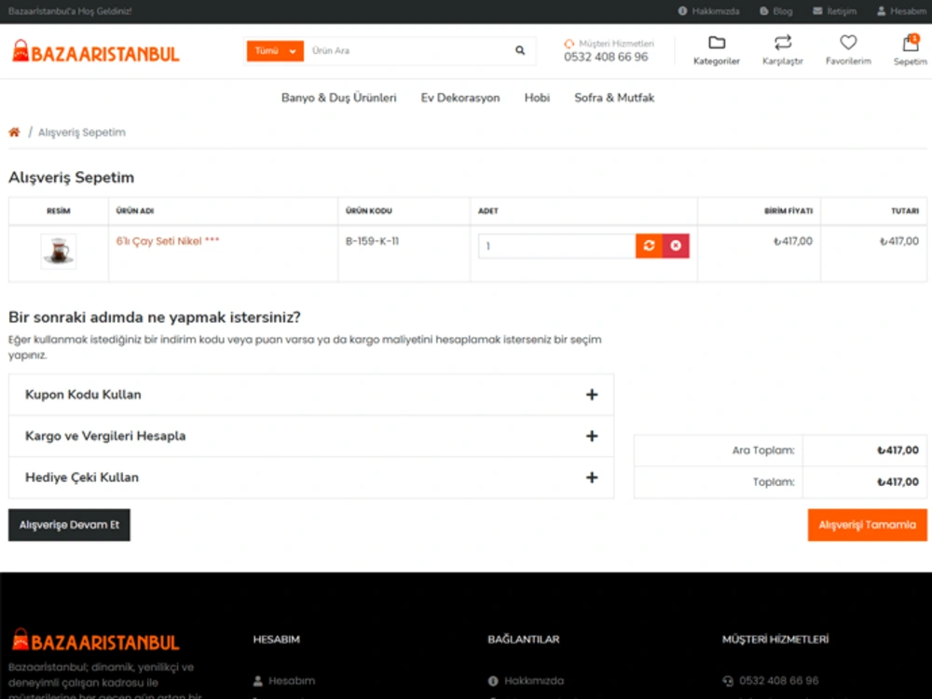Click the BazaarIstanbul header logo

tap(96, 51)
